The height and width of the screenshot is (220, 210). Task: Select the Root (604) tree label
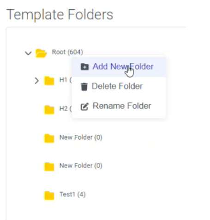tap(67, 52)
